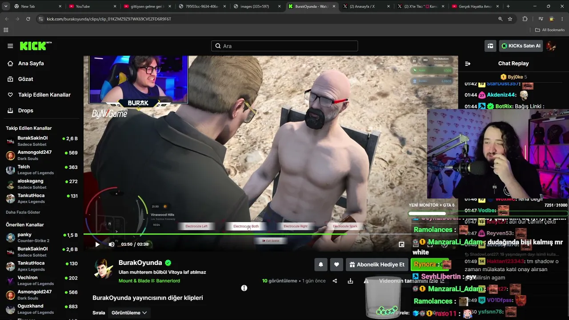Click the BotRix username in chat
The height and width of the screenshot is (320, 569).
pyautogui.click(x=504, y=107)
